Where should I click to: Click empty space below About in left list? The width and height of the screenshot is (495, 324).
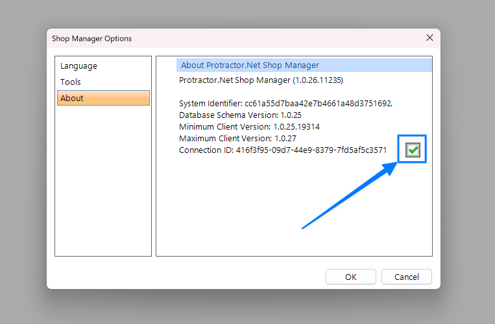point(103,181)
